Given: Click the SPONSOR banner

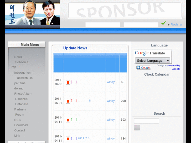Looking at the screenshot, I should tap(125, 10).
